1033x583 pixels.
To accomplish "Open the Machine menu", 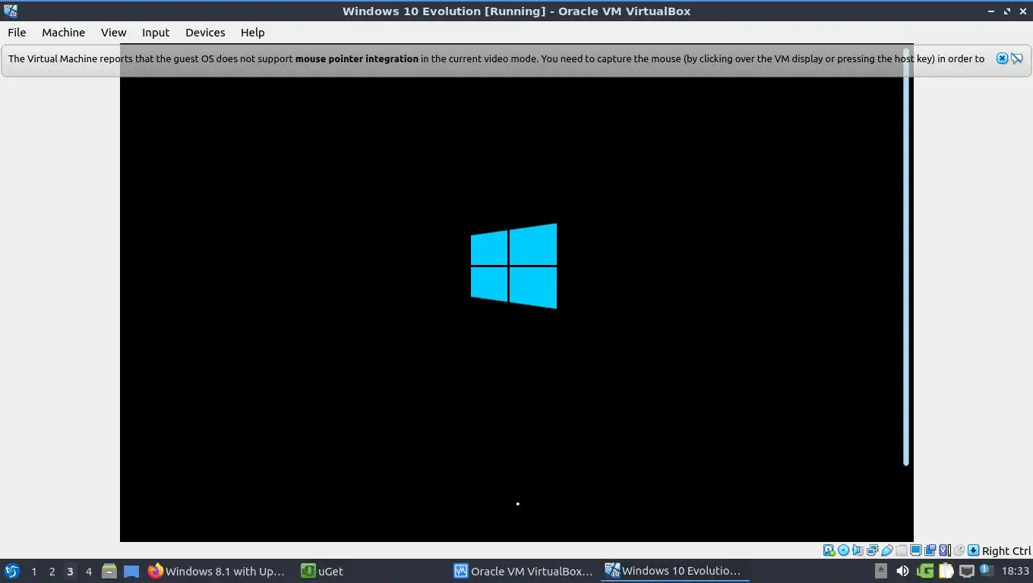I will point(63,33).
